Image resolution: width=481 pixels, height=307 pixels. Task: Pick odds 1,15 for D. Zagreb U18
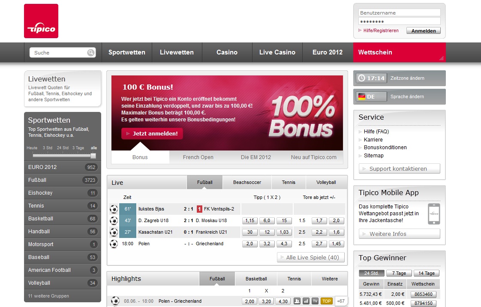point(250,220)
